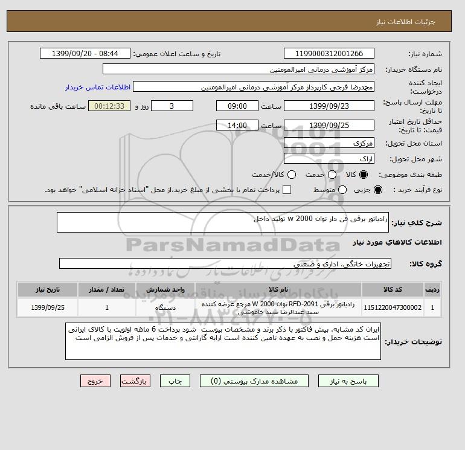Click the buyer notes text area
Image resolution: width=465 pixels, height=450 pixels.
(223, 341)
